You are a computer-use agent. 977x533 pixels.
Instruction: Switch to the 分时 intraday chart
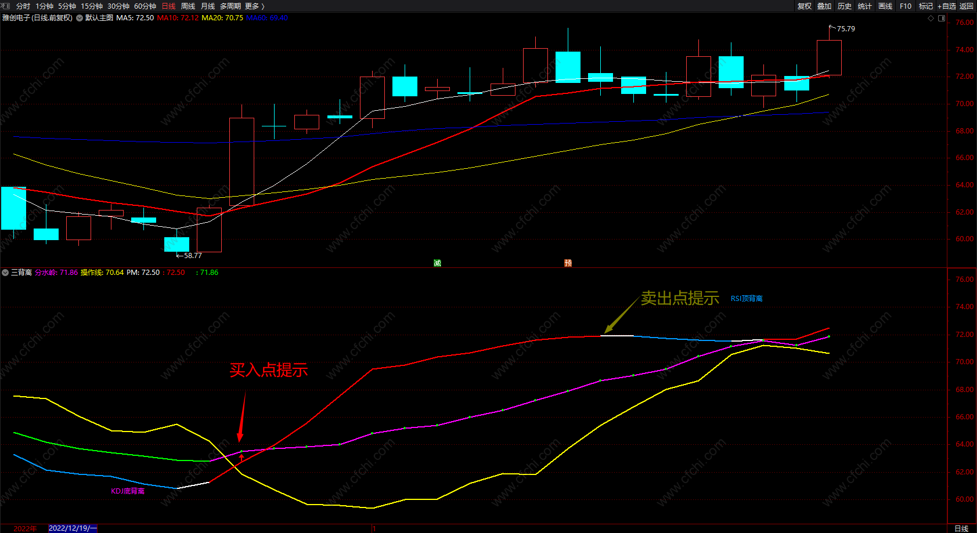23,6
